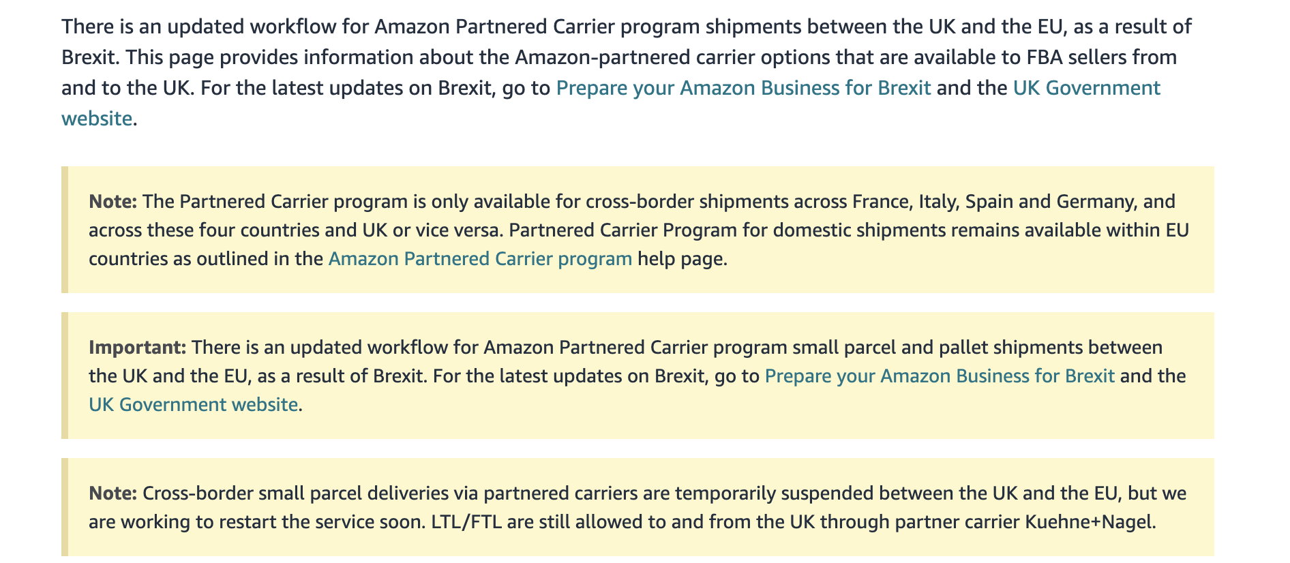Click the word website ending the intro paragraph
The width and height of the screenshot is (1290, 563).
97,119
